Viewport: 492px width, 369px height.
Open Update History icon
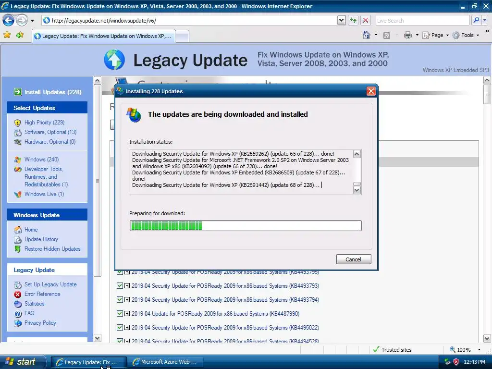click(x=18, y=239)
